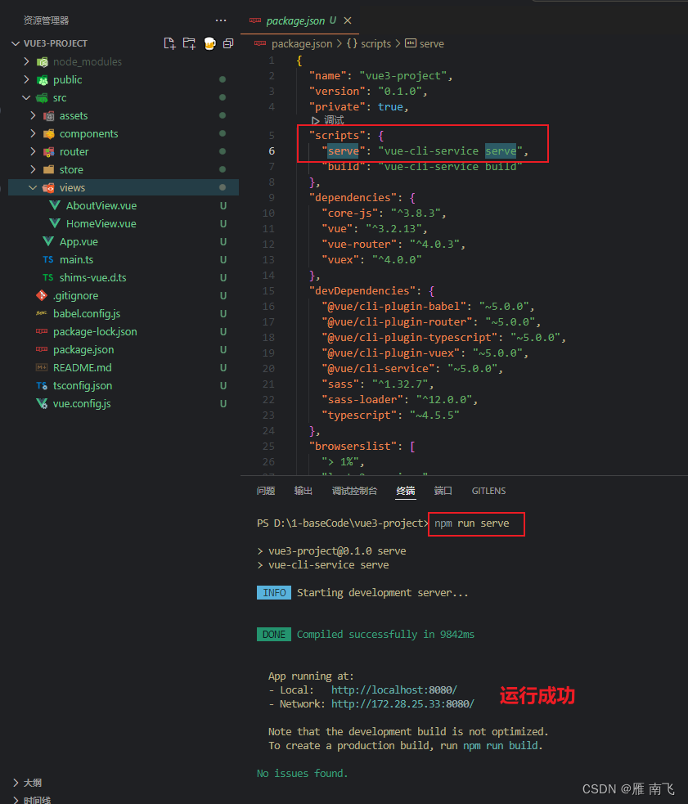Open the 调试控制台 debug console tab

[x=355, y=491]
